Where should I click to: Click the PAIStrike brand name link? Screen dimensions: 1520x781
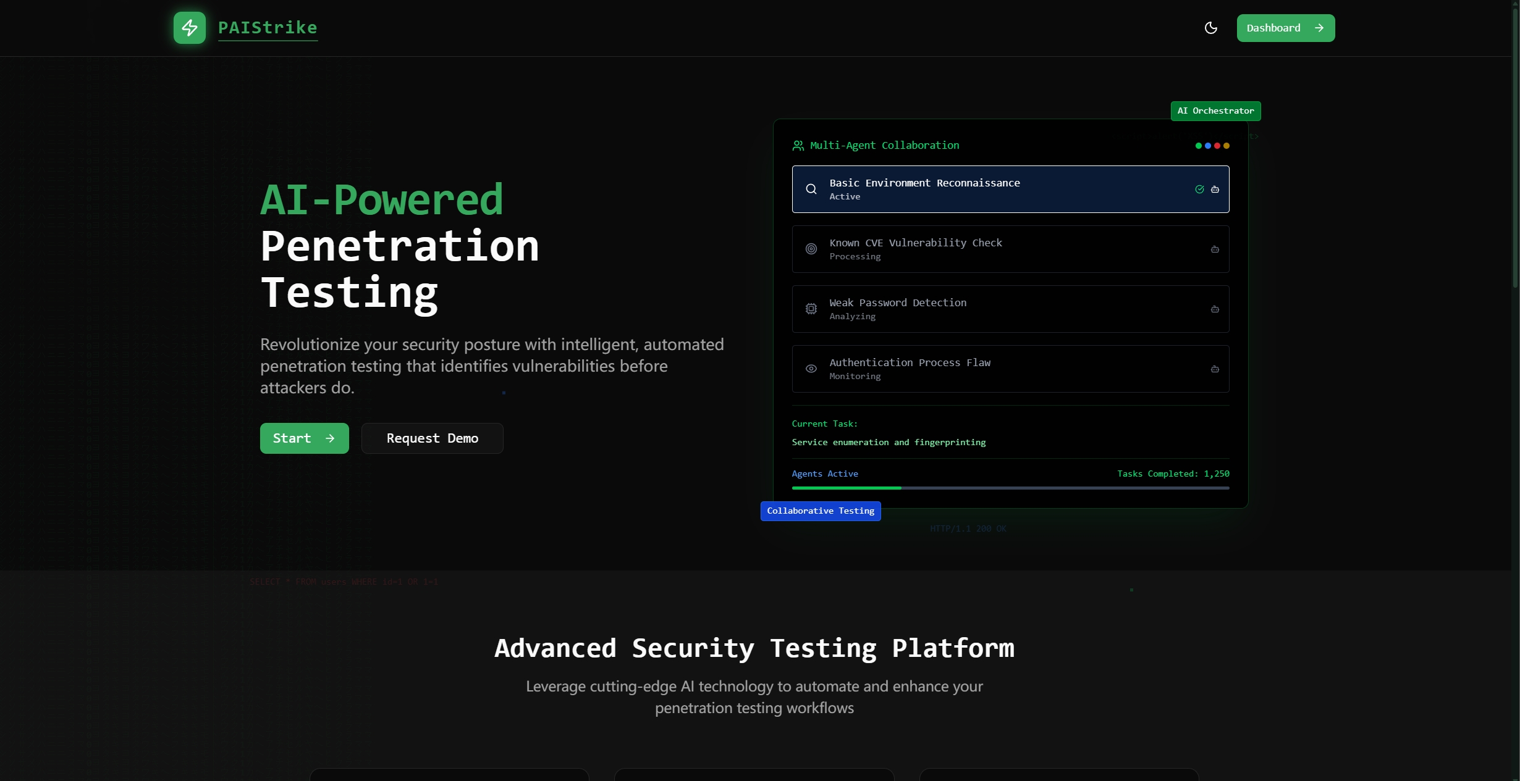pyautogui.click(x=268, y=28)
